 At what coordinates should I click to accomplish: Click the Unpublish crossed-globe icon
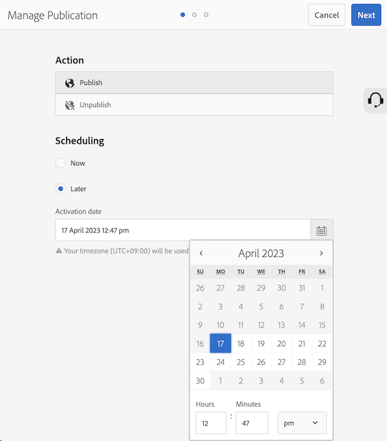pyautogui.click(x=70, y=105)
